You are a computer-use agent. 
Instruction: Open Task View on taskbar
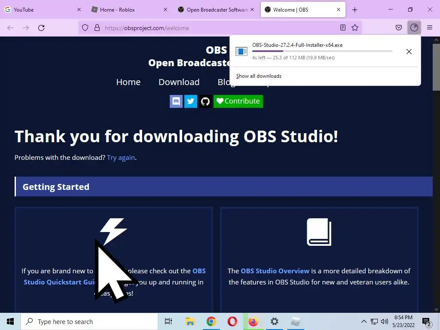168,321
